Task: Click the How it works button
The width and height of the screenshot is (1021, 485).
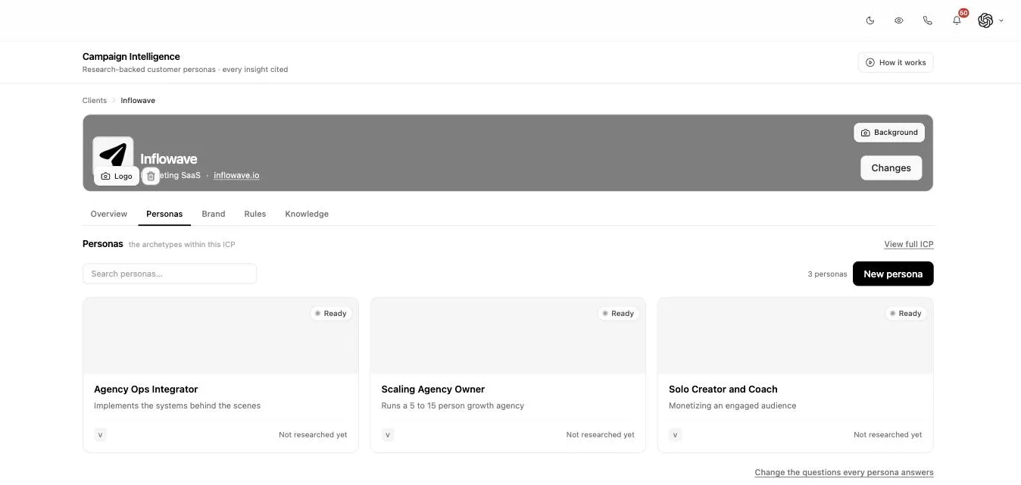Action: pos(895,62)
